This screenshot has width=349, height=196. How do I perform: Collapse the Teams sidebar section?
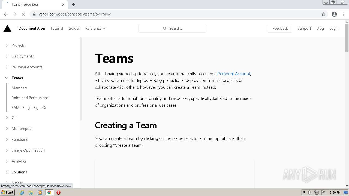pyautogui.click(x=7, y=78)
